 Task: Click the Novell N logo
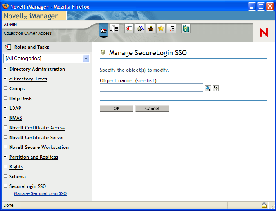coord(264,32)
